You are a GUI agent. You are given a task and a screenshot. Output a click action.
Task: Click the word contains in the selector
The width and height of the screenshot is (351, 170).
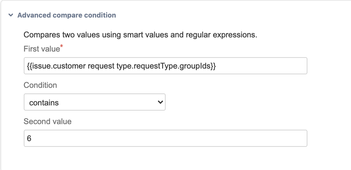click(44, 103)
